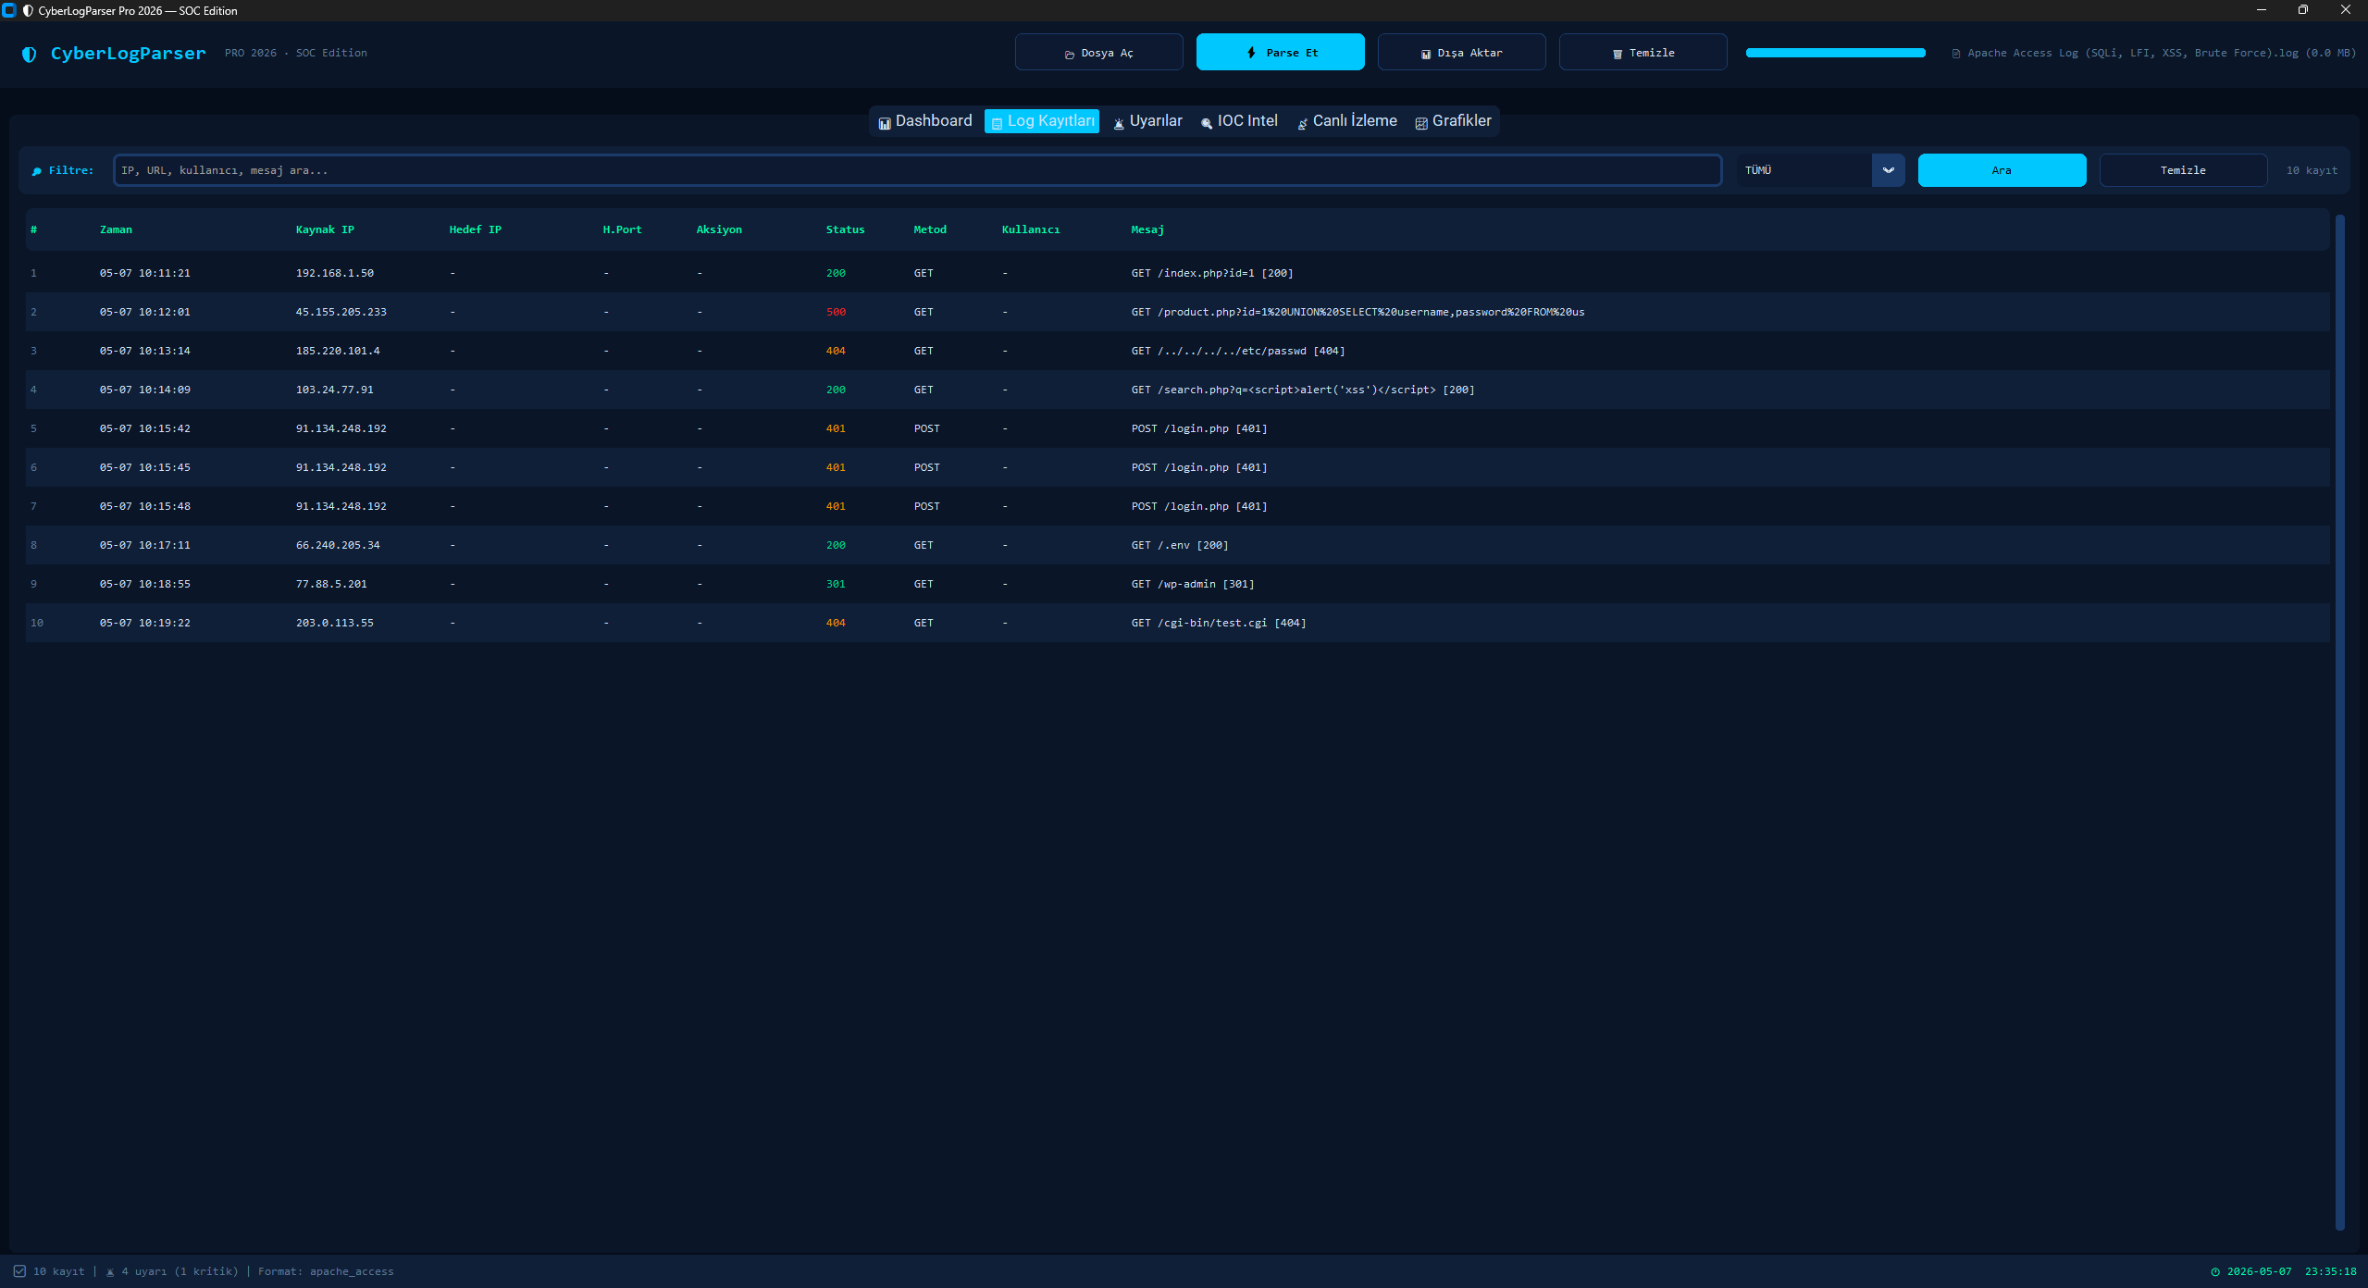Click the table vertical scrollbar
2368x1288 pixels.
pyautogui.click(x=2339, y=722)
